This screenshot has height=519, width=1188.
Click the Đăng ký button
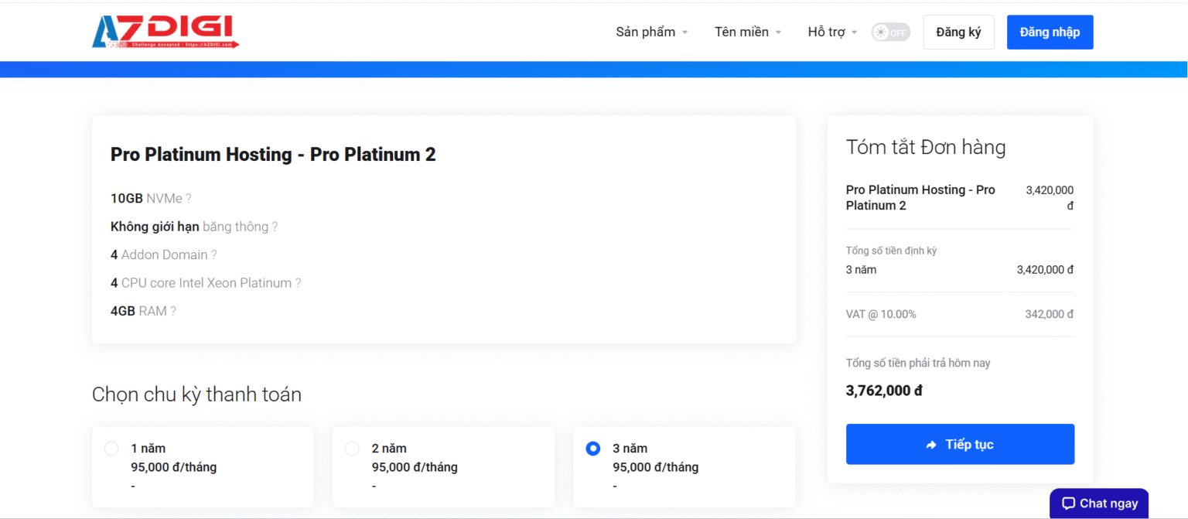point(958,32)
